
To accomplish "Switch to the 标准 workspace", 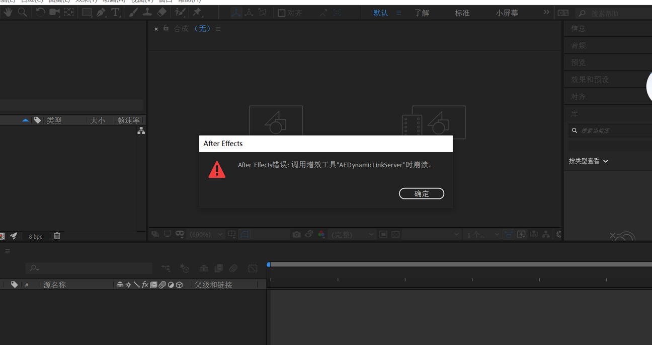I will [x=462, y=13].
